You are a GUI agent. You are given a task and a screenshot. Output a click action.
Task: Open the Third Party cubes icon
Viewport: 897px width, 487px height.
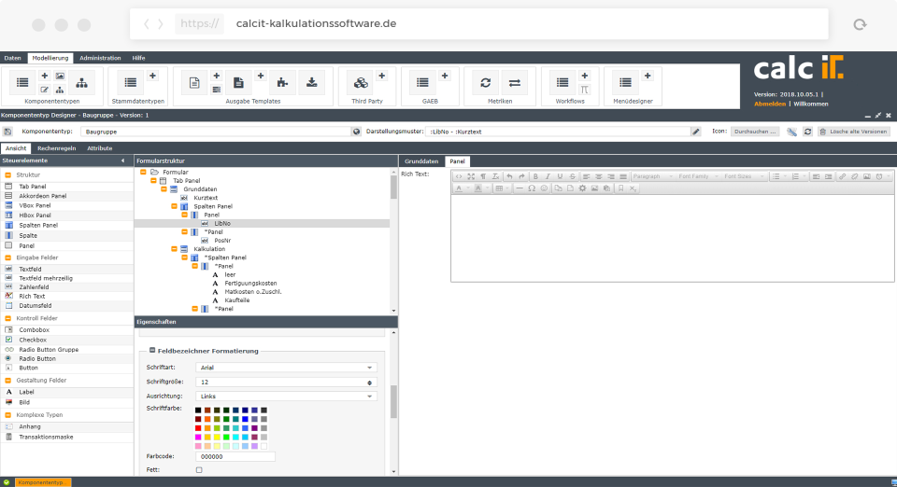[361, 83]
